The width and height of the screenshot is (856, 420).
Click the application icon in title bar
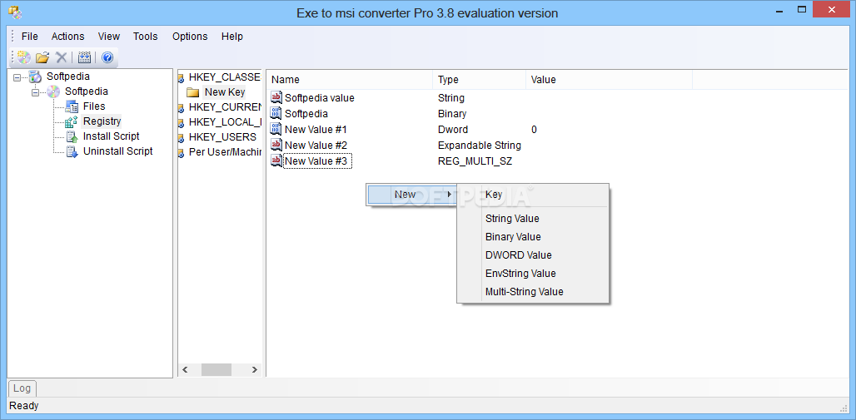coord(15,12)
